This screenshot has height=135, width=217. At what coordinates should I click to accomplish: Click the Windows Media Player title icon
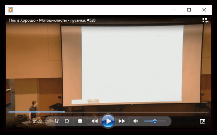pyautogui.click(x=11, y=10)
